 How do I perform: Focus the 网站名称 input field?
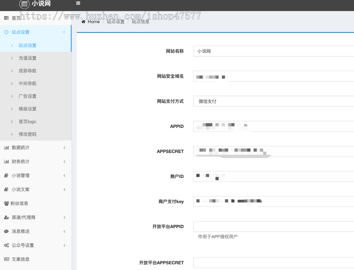coord(274,51)
